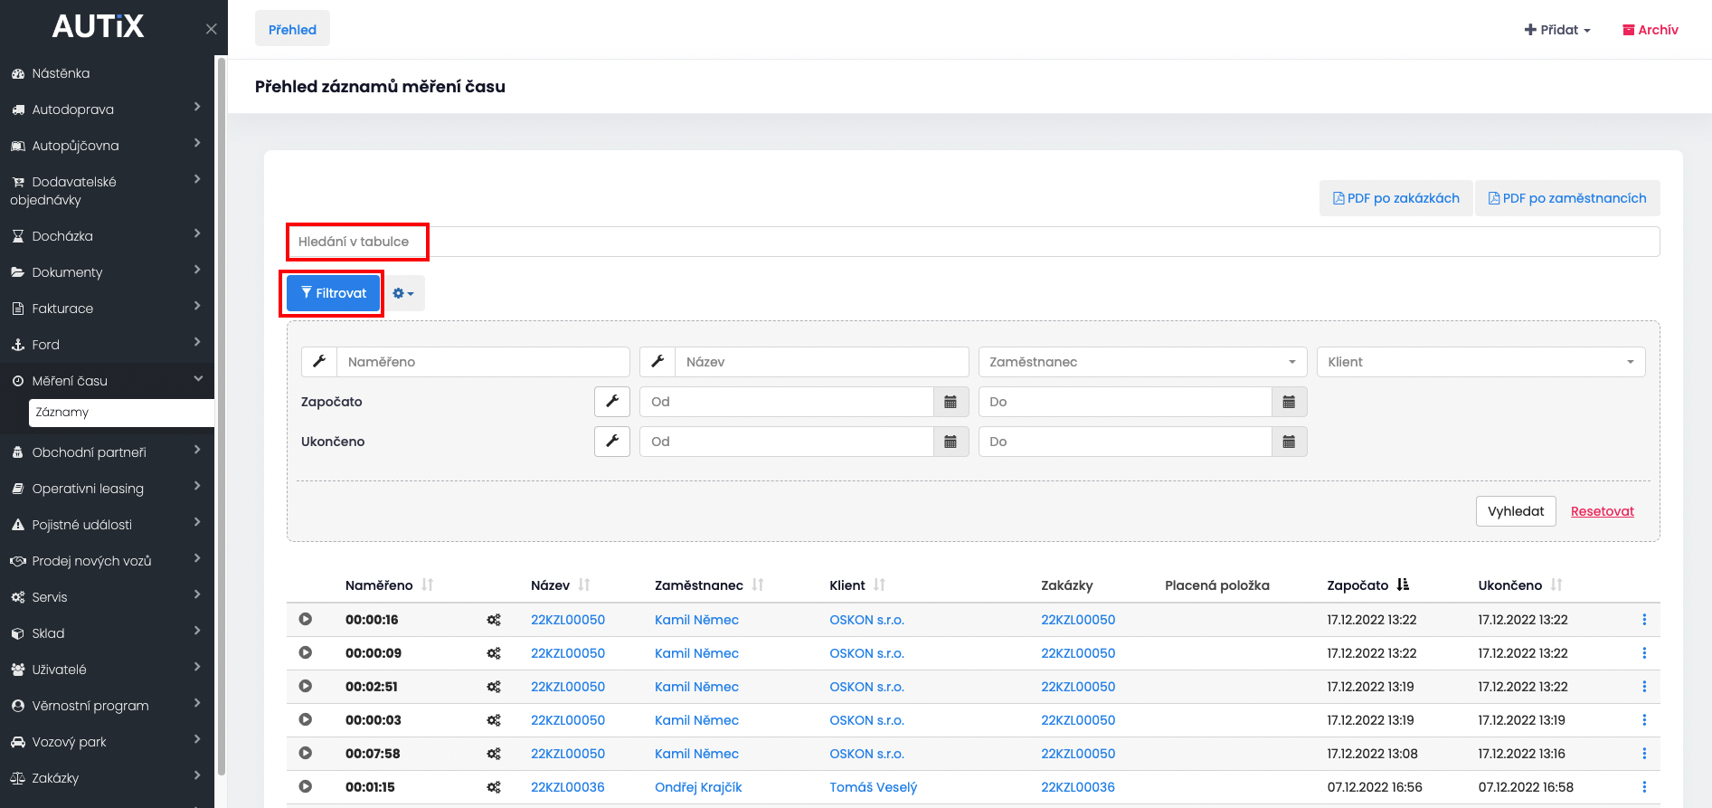
Task: Click the Naměřeno filter input
Action: [483, 362]
